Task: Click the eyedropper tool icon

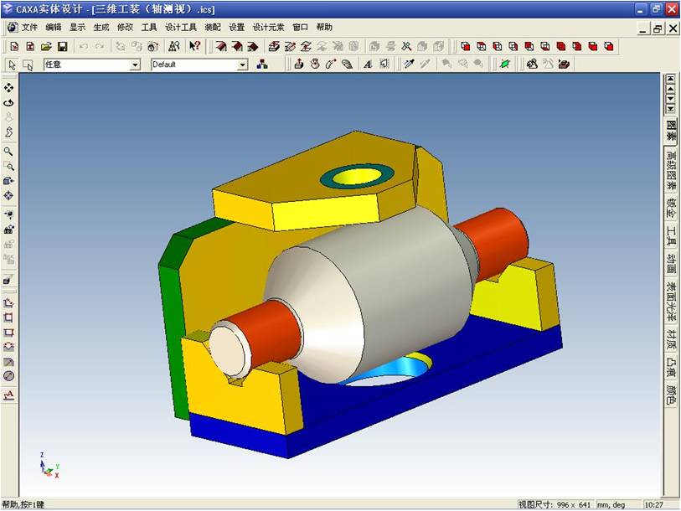Action: point(409,64)
